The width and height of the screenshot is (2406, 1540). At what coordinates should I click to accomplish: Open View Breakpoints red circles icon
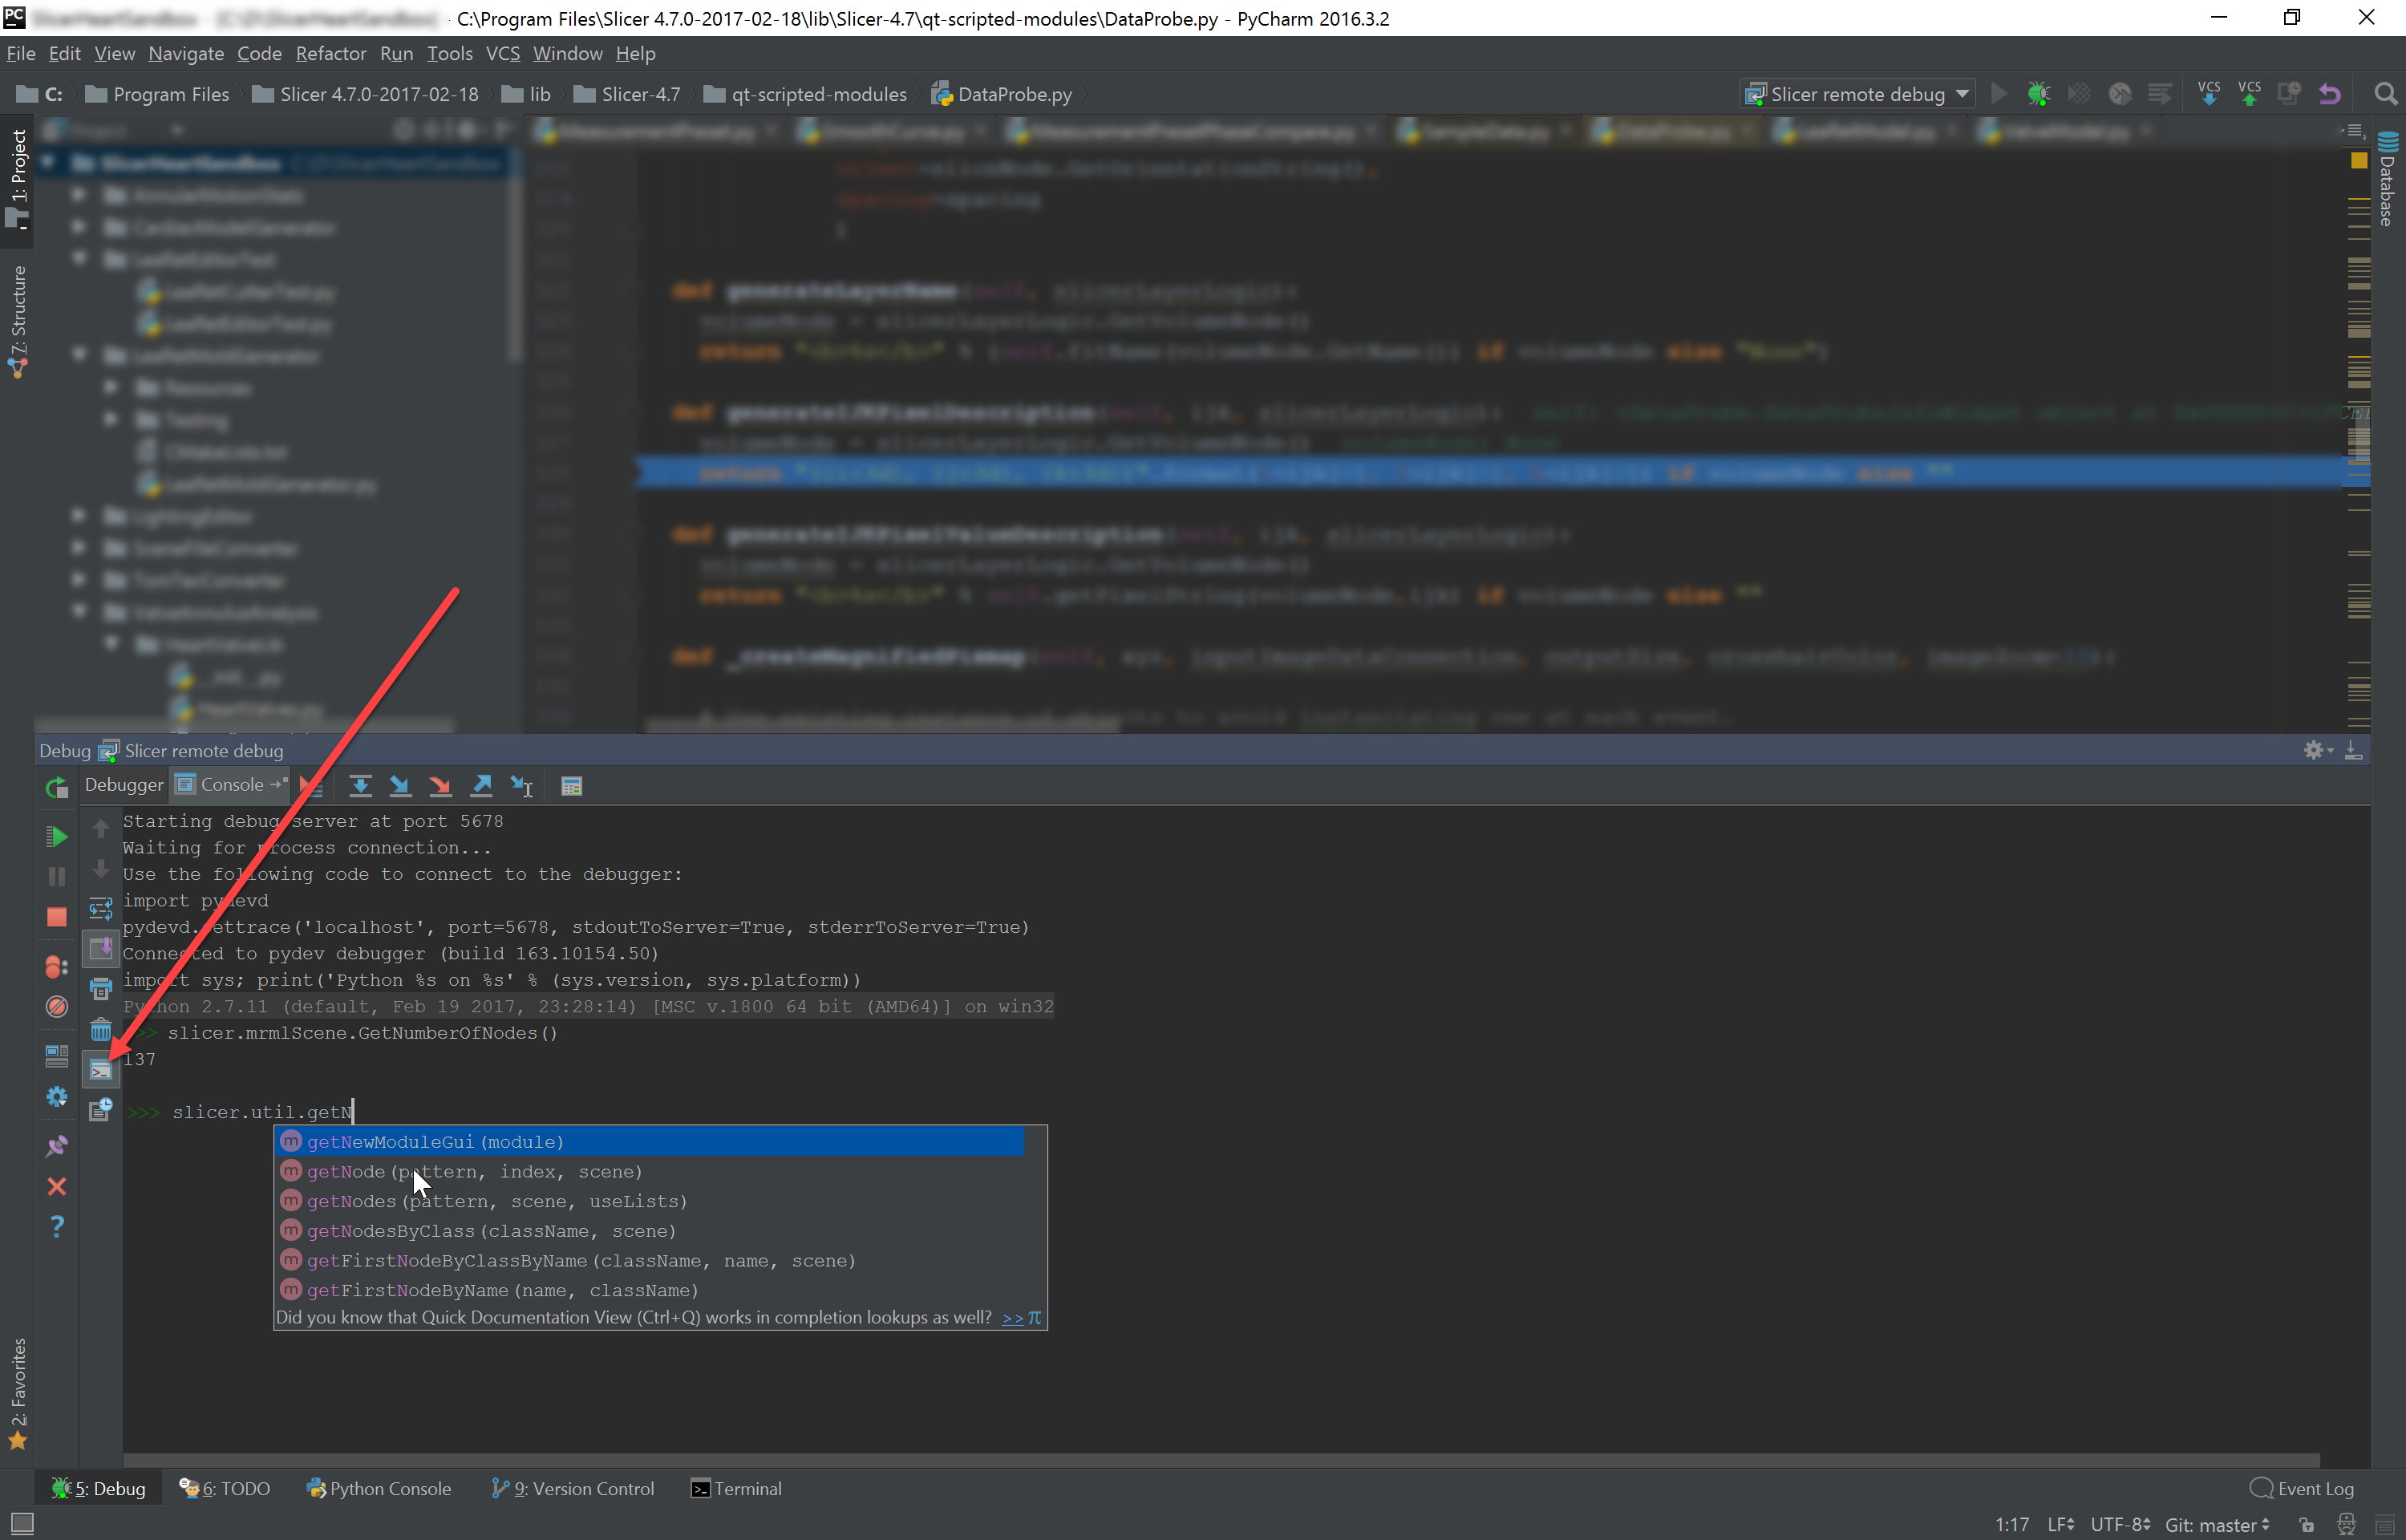(57, 967)
